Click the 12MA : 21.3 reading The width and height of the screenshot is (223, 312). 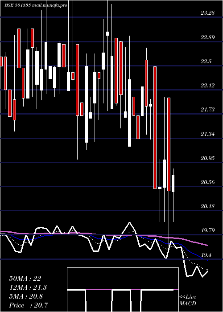[28, 287]
